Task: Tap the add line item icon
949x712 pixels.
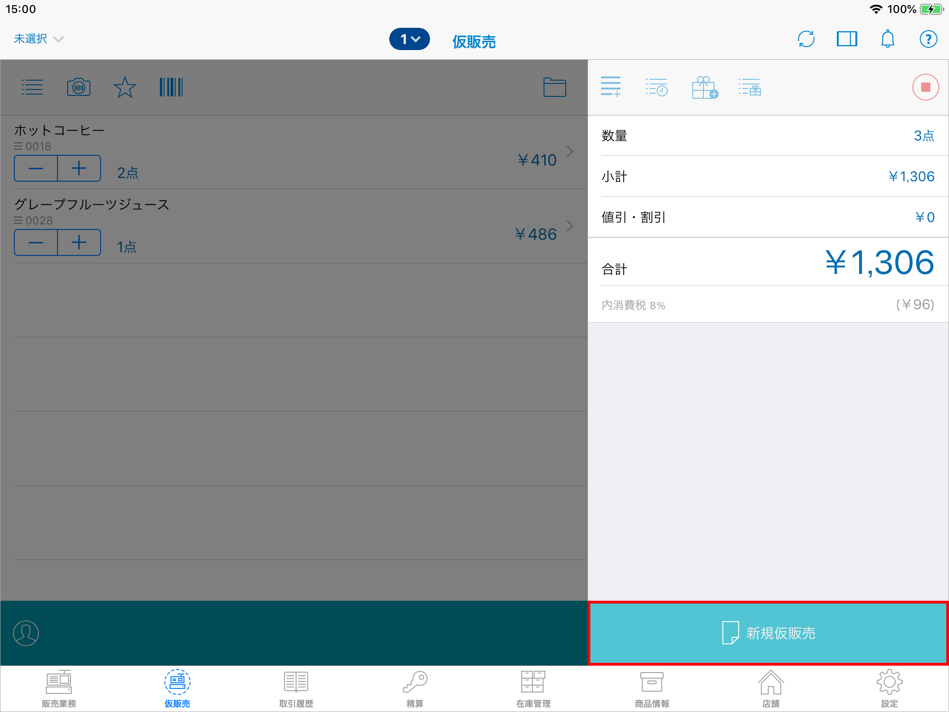Action: (x=610, y=87)
